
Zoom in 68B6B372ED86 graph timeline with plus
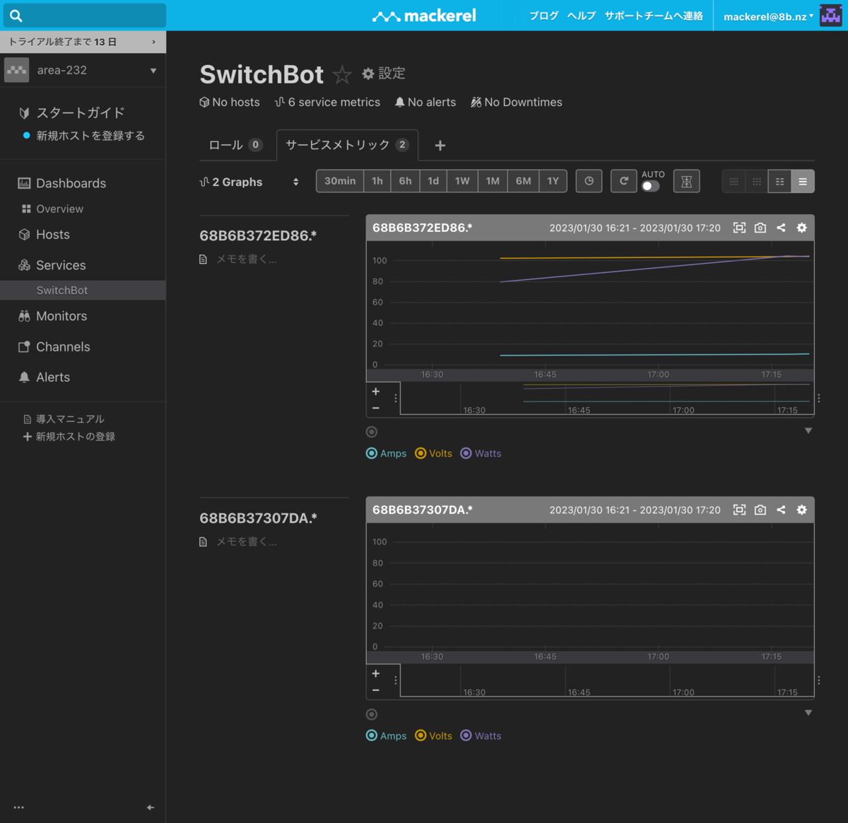coord(376,392)
